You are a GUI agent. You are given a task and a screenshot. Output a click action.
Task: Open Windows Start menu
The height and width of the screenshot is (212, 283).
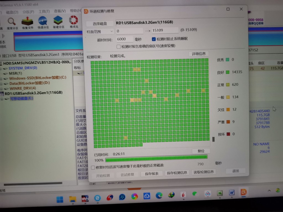(60, 199)
